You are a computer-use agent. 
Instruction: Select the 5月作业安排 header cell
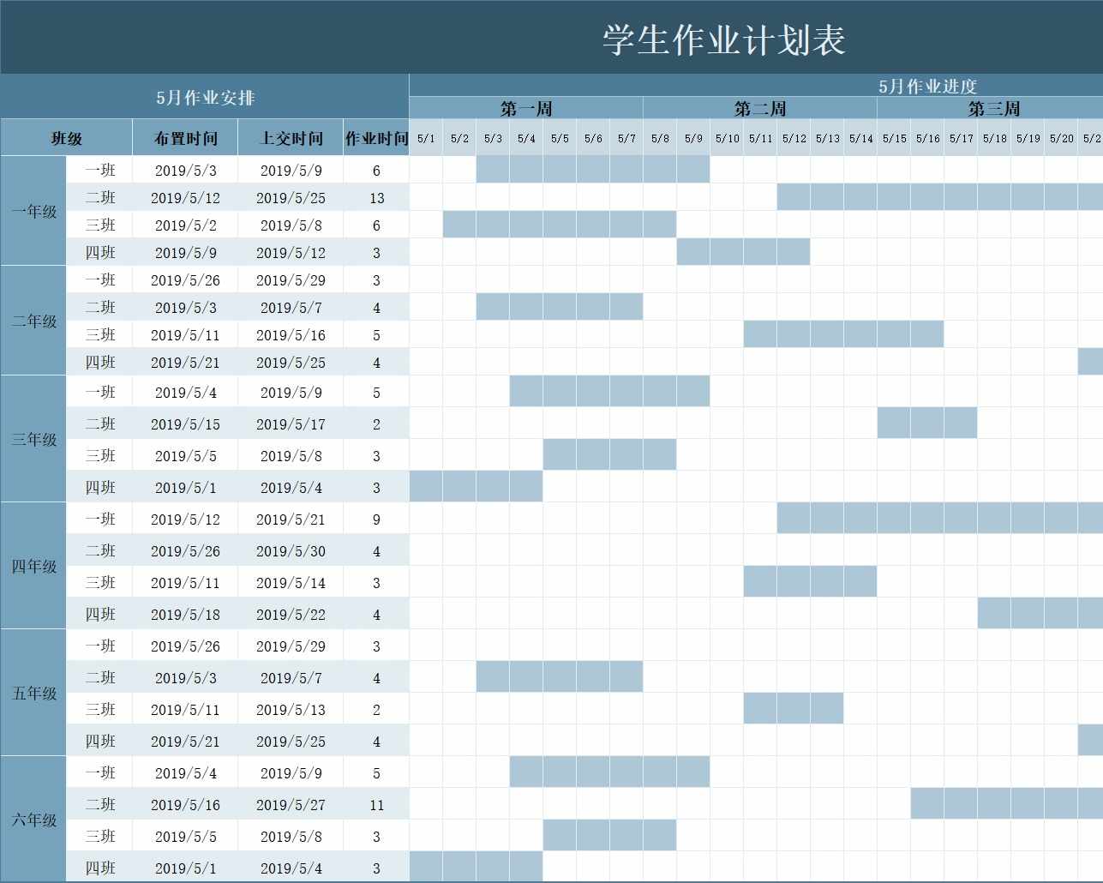(206, 98)
